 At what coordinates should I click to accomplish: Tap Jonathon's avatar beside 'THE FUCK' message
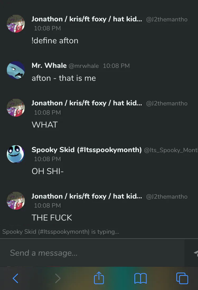[16, 201]
